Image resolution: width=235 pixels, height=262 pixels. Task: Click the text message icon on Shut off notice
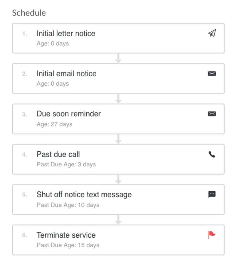coord(212,195)
